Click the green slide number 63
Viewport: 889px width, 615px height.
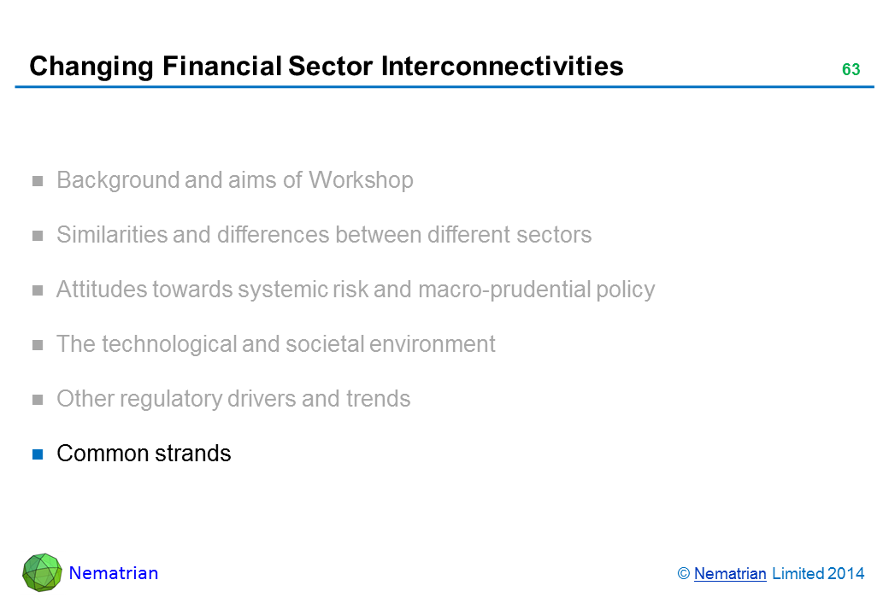851,70
